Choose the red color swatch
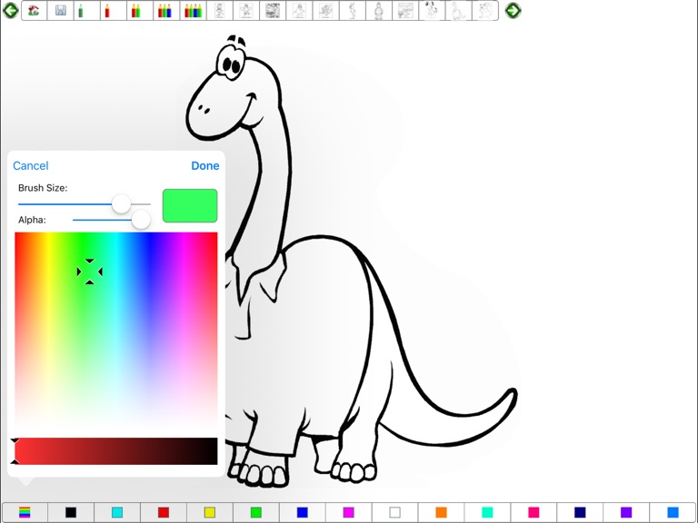The image size is (698, 523). (x=164, y=512)
